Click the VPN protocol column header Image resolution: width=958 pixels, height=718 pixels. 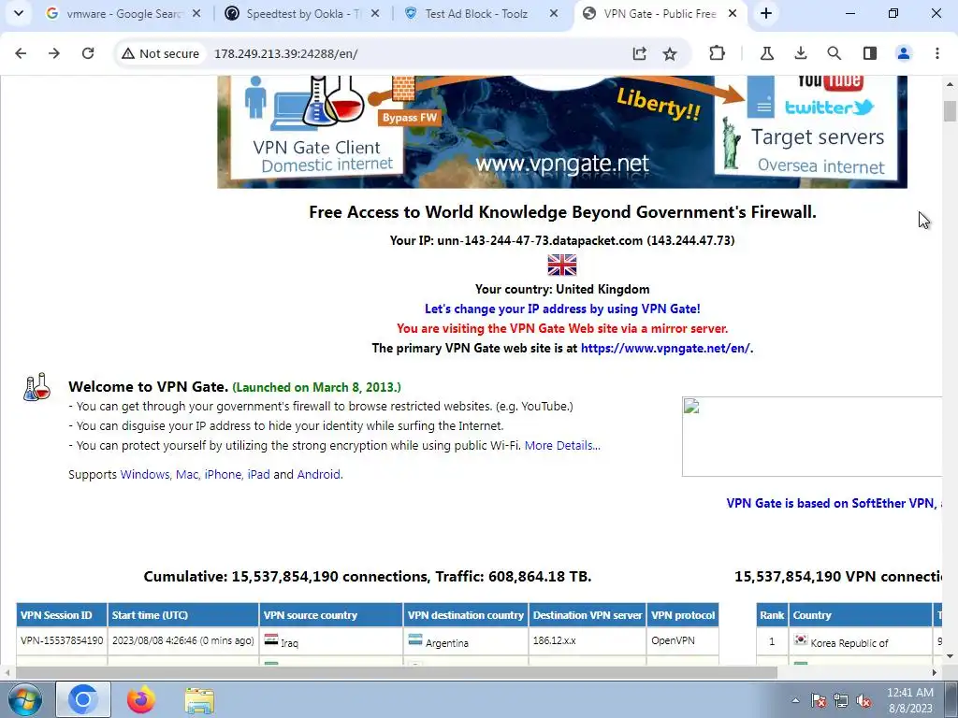[x=682, y=615]
